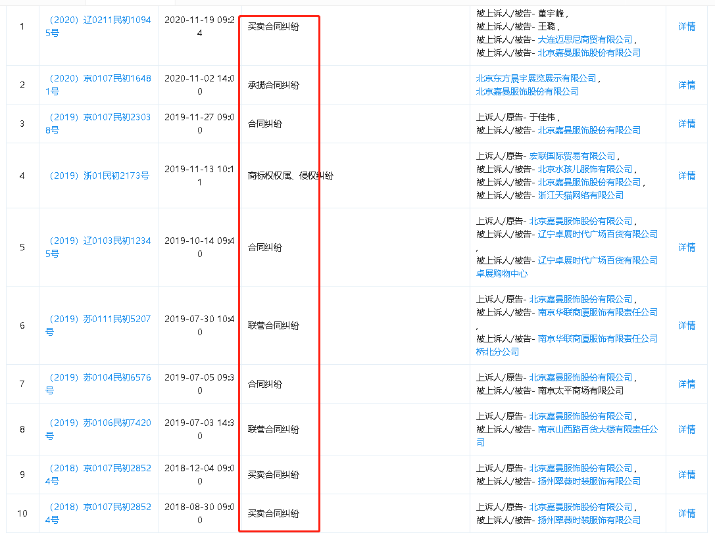This screenshot has height=537, width=715.
Task: View 详情 for row 1 买卖合同纠纷 case
Action: (x=687, y=26)
